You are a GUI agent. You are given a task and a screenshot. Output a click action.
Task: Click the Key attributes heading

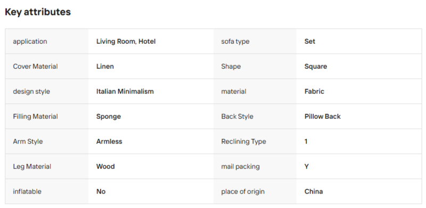[38, 12]
